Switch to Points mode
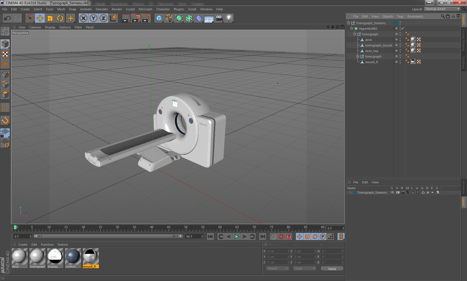The width and height of the screenshot is (467, 281). coord(5,75)
